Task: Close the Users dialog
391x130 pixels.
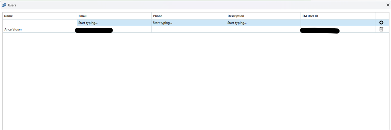Action: [388, 5]
